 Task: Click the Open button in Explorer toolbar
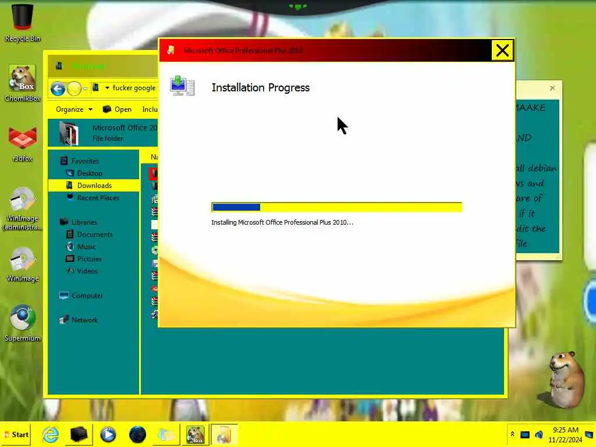pos(117,109)
